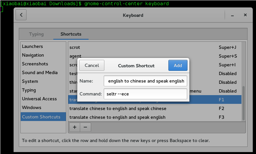Select the Universal Access category

pos(43,99)
